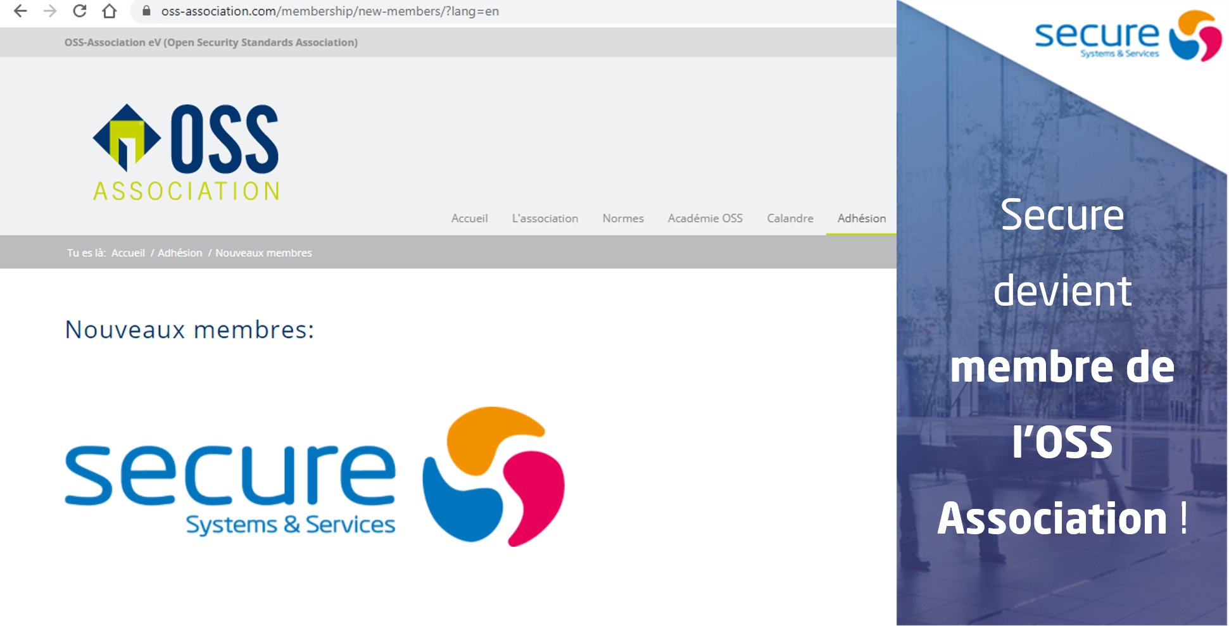1229x626 pixels.
Task: Click the padlock site security icon
Action: pos(146,11)
